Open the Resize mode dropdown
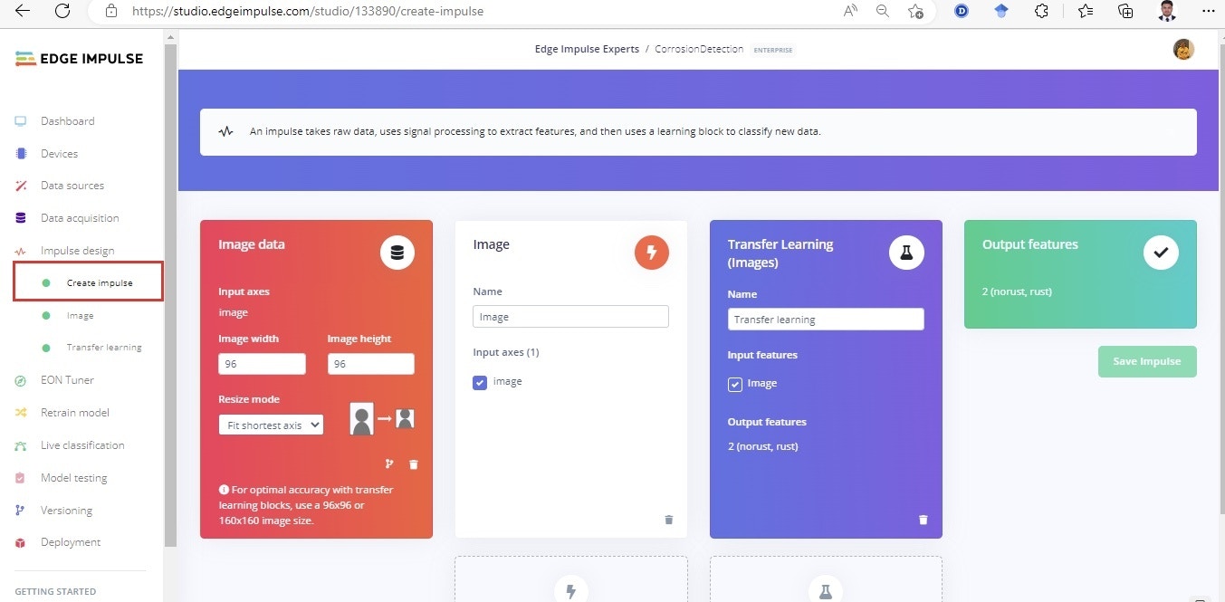 coord(271,425)
